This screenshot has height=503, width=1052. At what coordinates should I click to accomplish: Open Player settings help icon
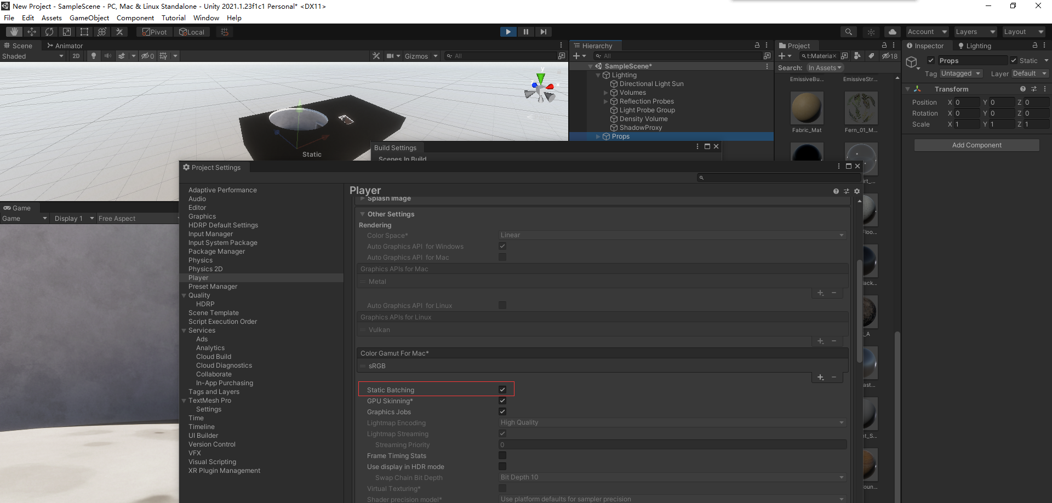pyautogui.click(x=836, y=191)
